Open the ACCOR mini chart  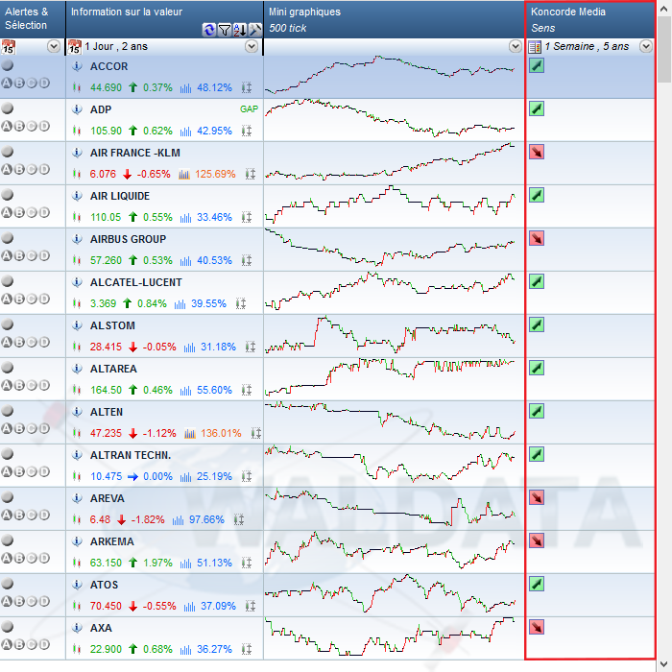[x=390, y=75]
